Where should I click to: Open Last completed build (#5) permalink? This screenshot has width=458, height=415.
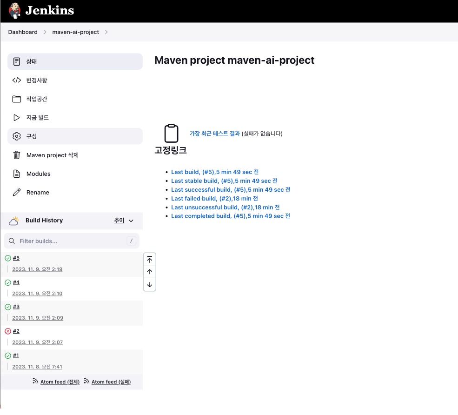(x=231, y=216)
